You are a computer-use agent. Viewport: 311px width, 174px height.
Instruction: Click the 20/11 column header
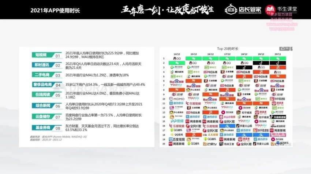tap(278, 54)
